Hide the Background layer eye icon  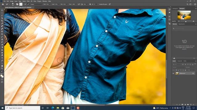[173, 73]
